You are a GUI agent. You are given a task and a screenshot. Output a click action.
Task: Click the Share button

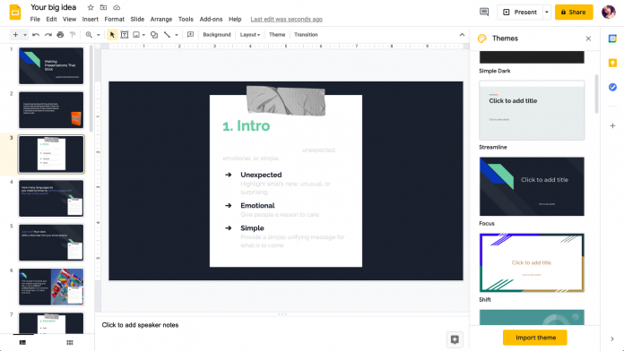click(574, 12)
